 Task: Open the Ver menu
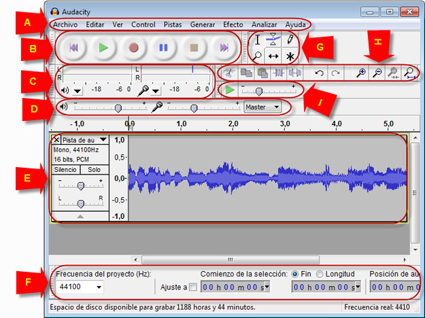click(x=118, y=24)
